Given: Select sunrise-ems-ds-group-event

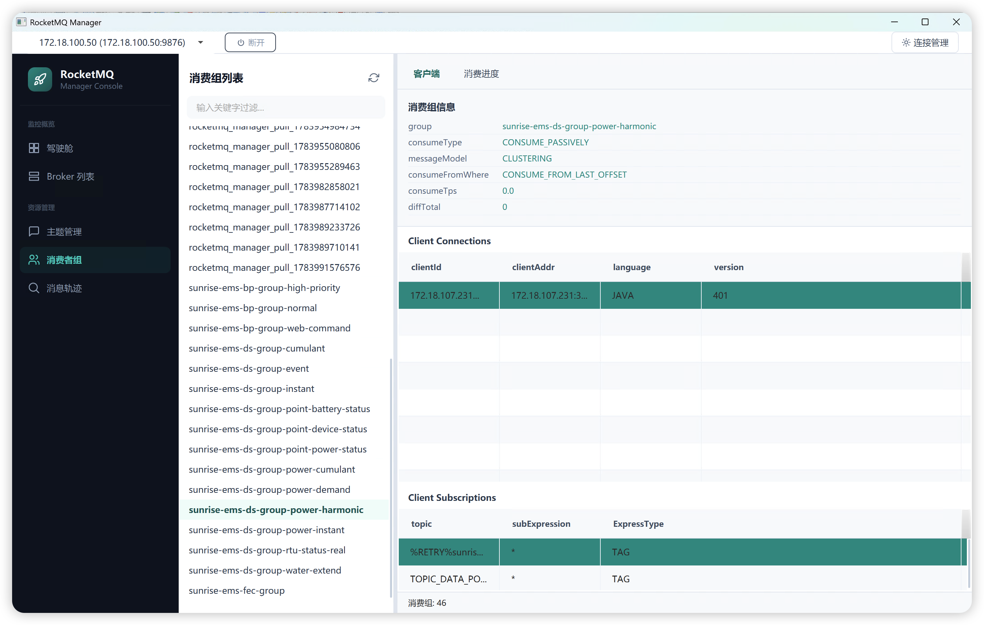Looking at the screenshot, I should [x=284, y=368].
